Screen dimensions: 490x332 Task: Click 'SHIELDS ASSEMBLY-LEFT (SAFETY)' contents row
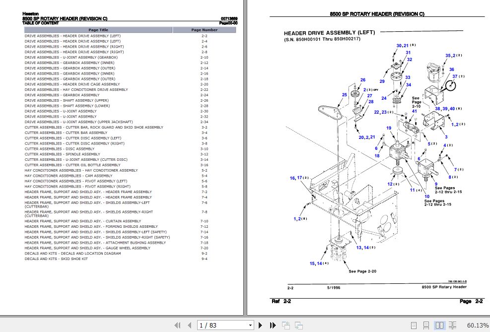tap(130, 232)
